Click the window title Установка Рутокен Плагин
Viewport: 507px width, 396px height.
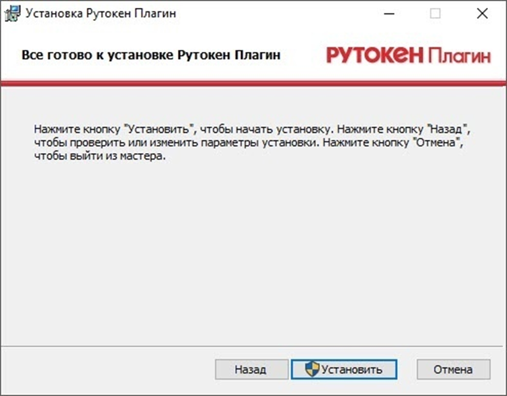pyautogui.click(x=101, y=14)
